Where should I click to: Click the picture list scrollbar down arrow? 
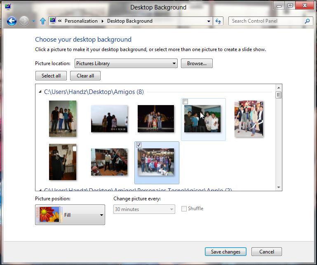279,188
